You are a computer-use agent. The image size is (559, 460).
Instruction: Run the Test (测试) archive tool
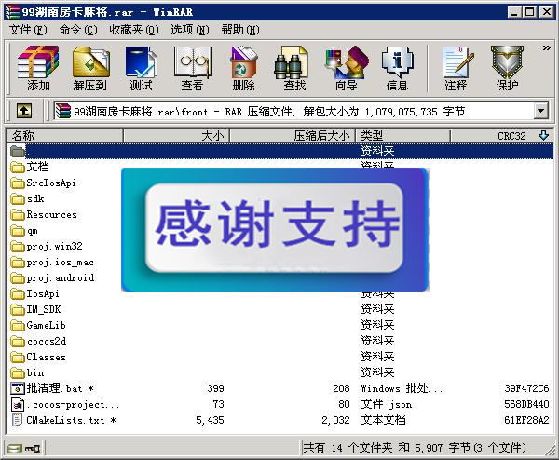(x=142, y=68)
